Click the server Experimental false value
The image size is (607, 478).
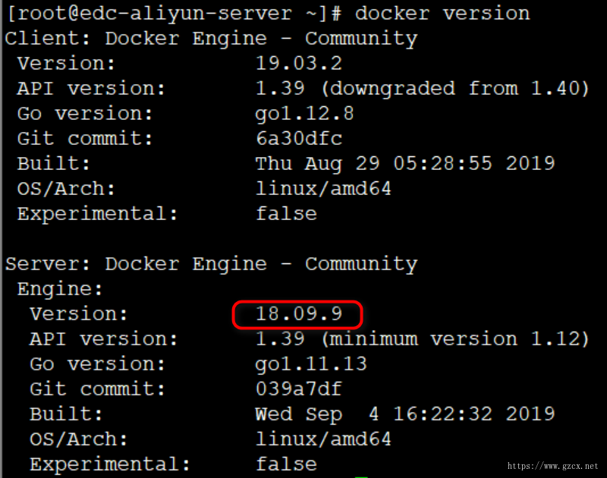click(286, 464)
